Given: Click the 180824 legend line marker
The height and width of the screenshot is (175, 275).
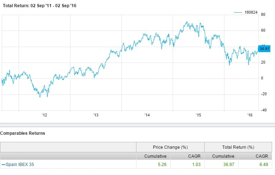Looking at the screenshot, I should pyautogui.click(x=239, y=12).
